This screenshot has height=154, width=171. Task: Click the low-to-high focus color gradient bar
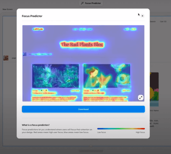coord(121,129)
